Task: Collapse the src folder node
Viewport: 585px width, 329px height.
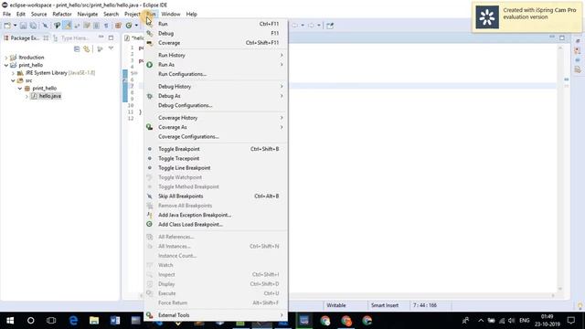Action: (13, 80)
